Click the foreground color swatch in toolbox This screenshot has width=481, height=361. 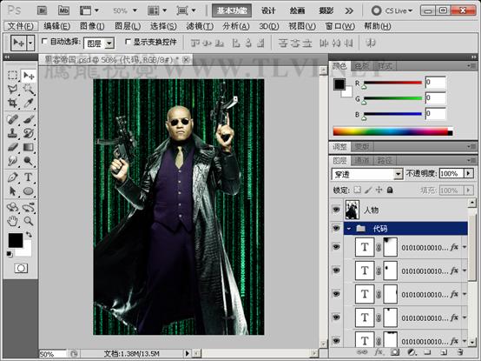[x=15, y=240]
